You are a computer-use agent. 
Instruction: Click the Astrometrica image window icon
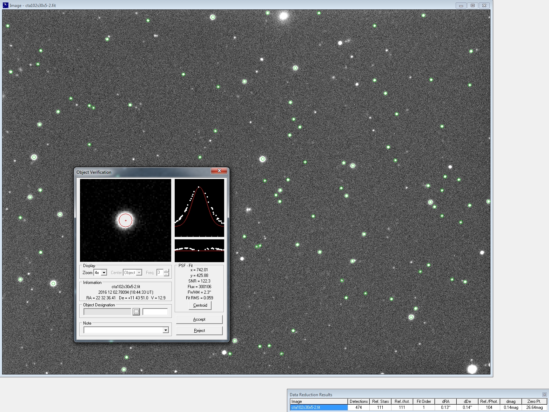5,5
